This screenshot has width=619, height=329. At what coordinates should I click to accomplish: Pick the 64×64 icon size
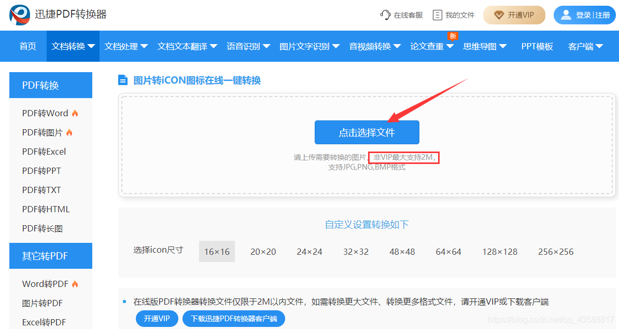pyautogui.click(x=448, y=252)
